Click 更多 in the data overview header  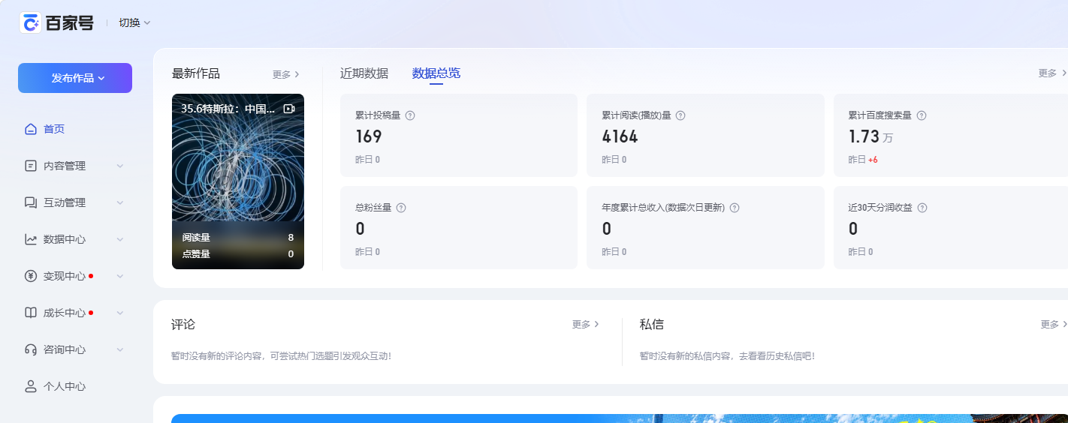(x=1052, y=73)
